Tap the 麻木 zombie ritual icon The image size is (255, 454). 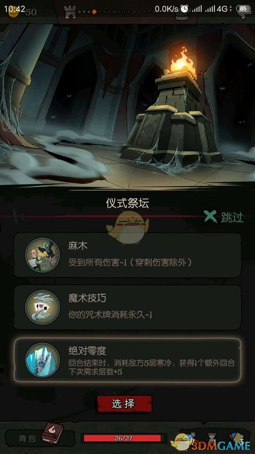42,255
